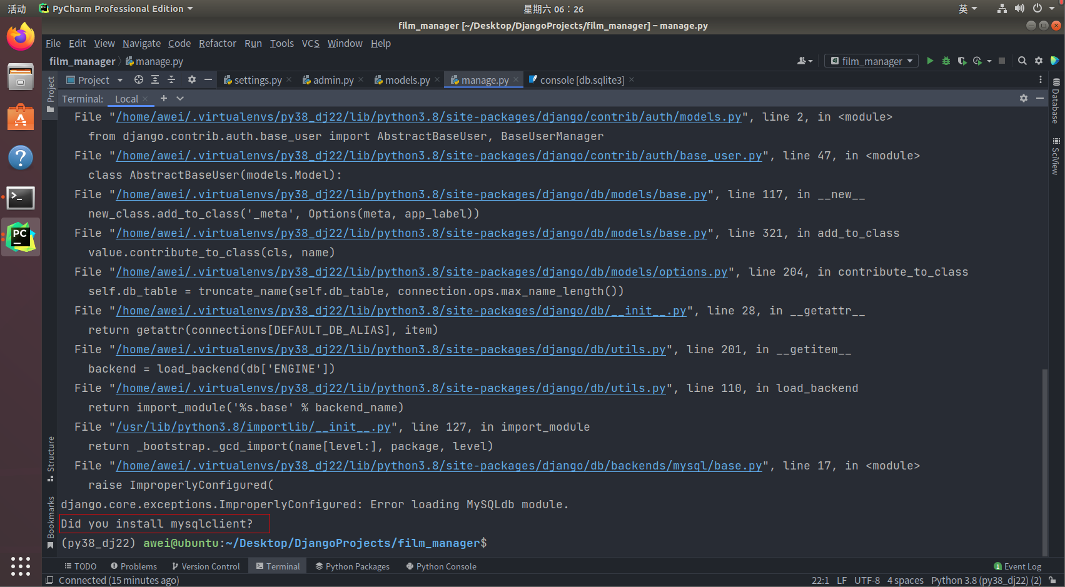Open the Navigate menu
This screenshot has height=587, width=1065.
(141, 43)
